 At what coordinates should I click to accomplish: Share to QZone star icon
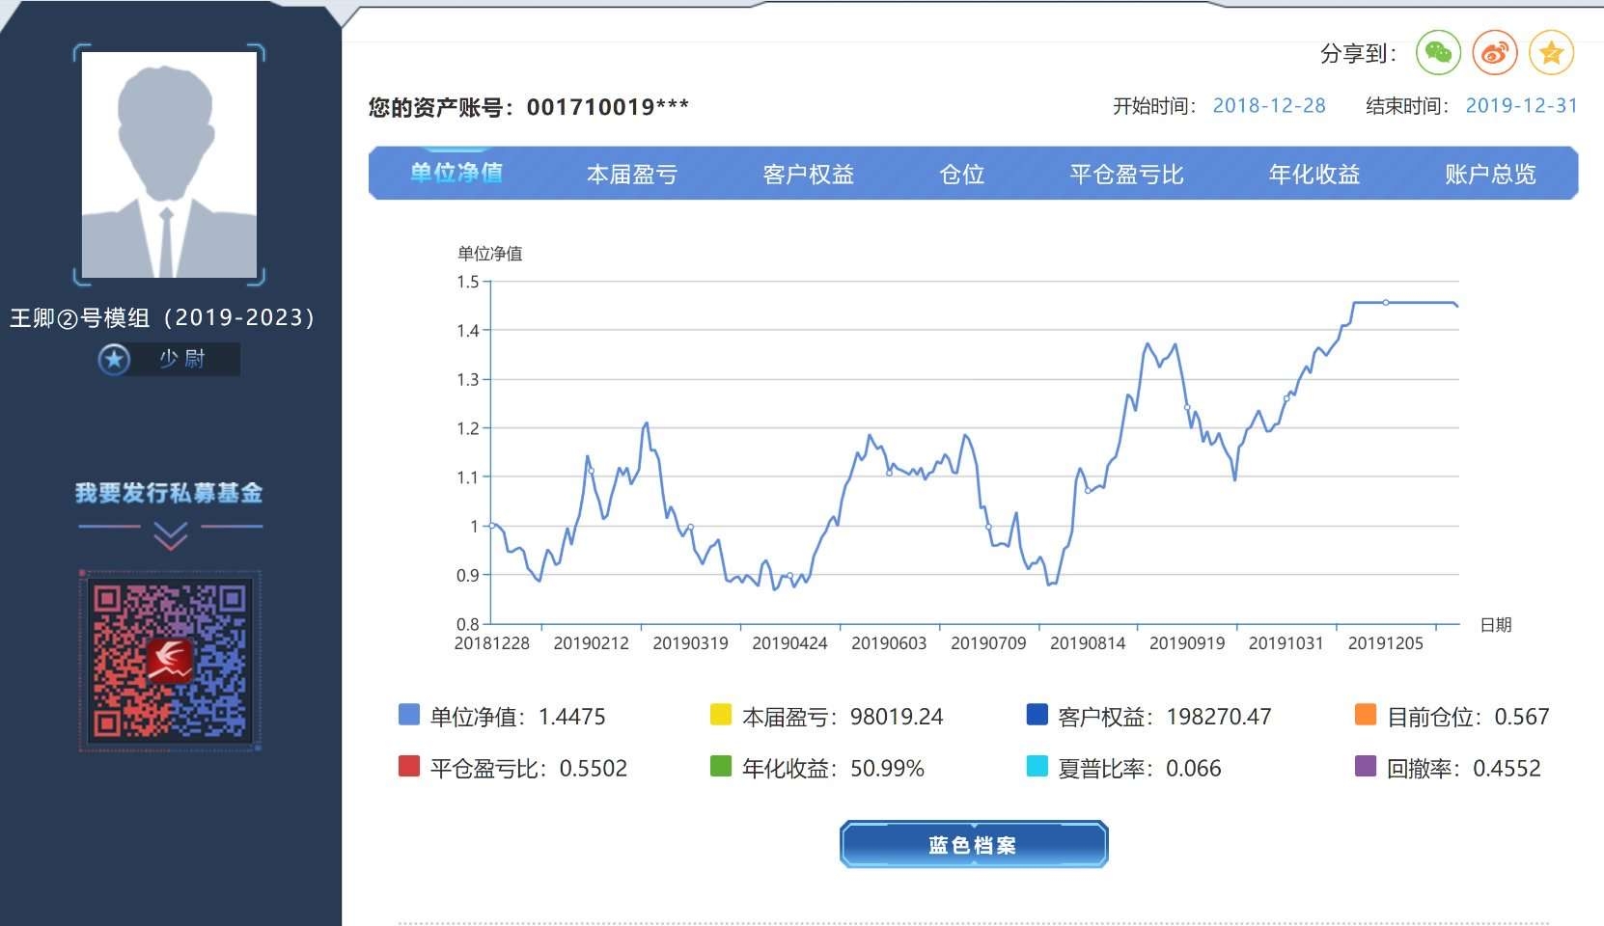(x=1551, y=52)
